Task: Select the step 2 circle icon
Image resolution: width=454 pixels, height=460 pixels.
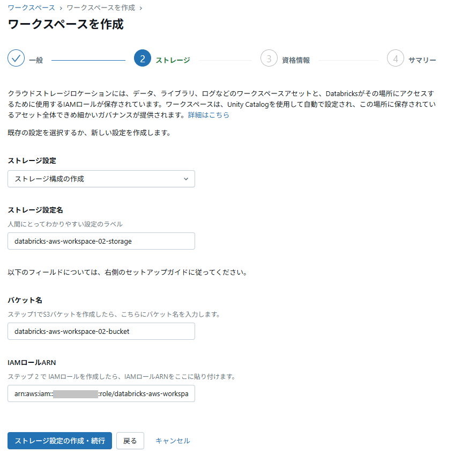Action: pos(143,58)
